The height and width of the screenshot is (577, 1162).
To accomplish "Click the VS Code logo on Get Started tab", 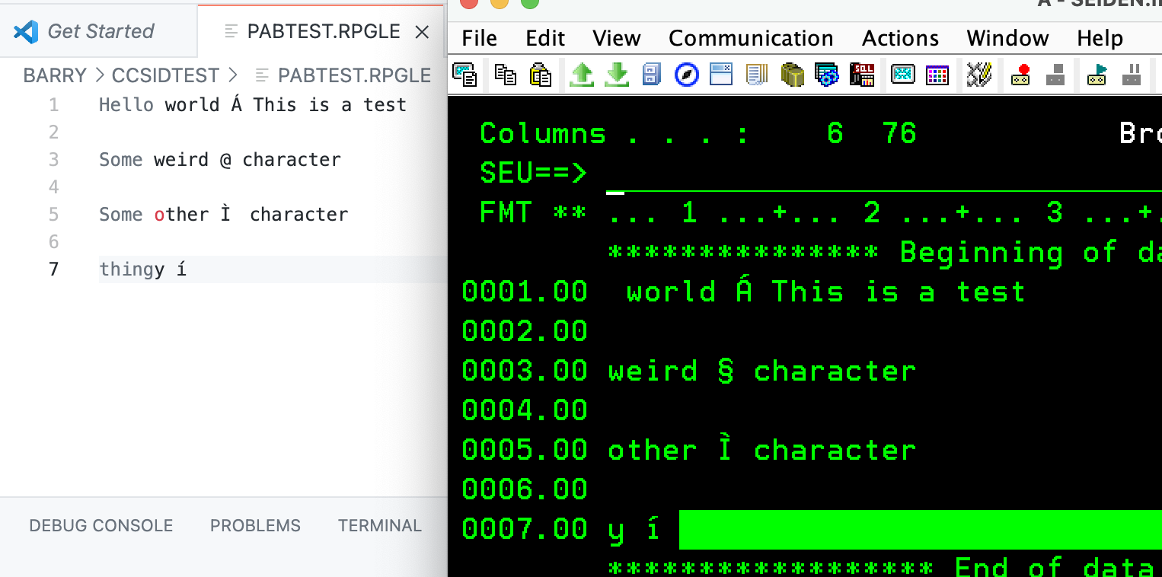I will (x=26, y=31).
